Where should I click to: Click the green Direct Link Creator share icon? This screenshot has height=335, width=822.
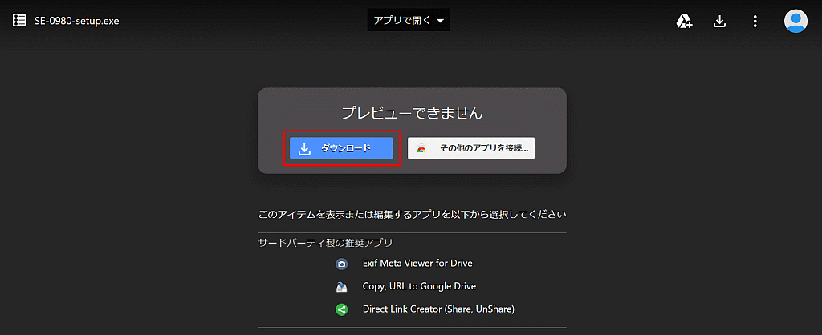[x=342, y=309]
